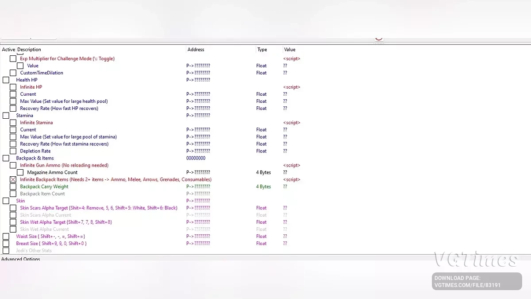Viewport: 531px width, 299px height.
Task: Click the Active column header
Action: coord(8,50)
